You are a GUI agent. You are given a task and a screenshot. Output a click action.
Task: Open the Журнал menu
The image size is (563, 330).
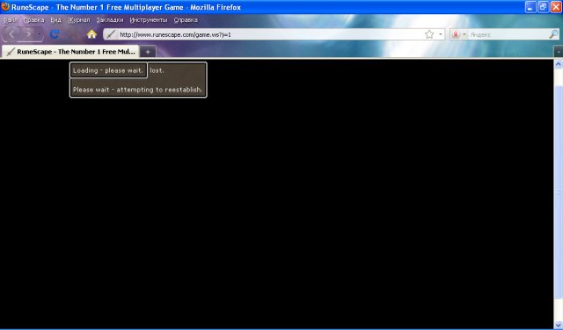pyautogui.click(x=78, y=20)
